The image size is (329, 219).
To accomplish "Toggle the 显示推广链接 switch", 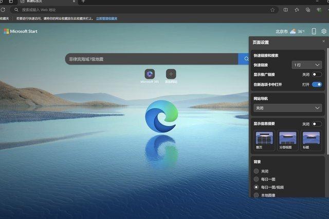I will pyautogui.click(x=317, y=74).
